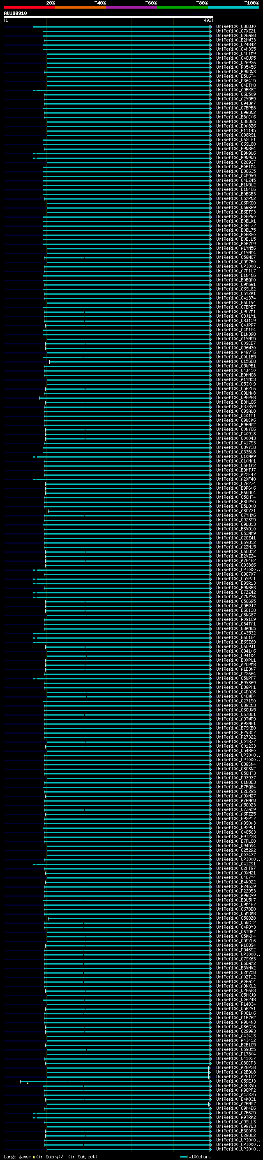Screen dimensions: 263x1160
Task: Select hit label UniRef100_C7YHX6
Action: [235, 516]
